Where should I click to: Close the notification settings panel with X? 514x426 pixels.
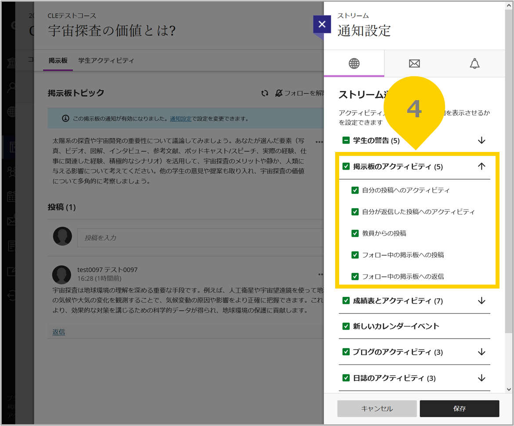(x=322, y=24)
